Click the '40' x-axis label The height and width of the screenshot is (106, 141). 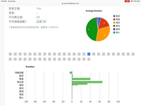[x=90, y=102]
